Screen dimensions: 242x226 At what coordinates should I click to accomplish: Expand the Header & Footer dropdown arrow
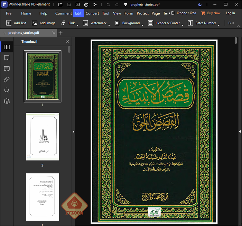[182, 25]
